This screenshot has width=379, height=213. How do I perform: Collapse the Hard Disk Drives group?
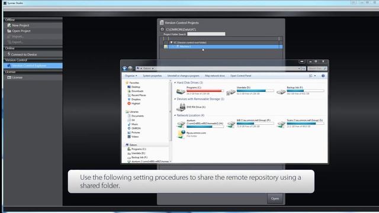coord(175,83)
